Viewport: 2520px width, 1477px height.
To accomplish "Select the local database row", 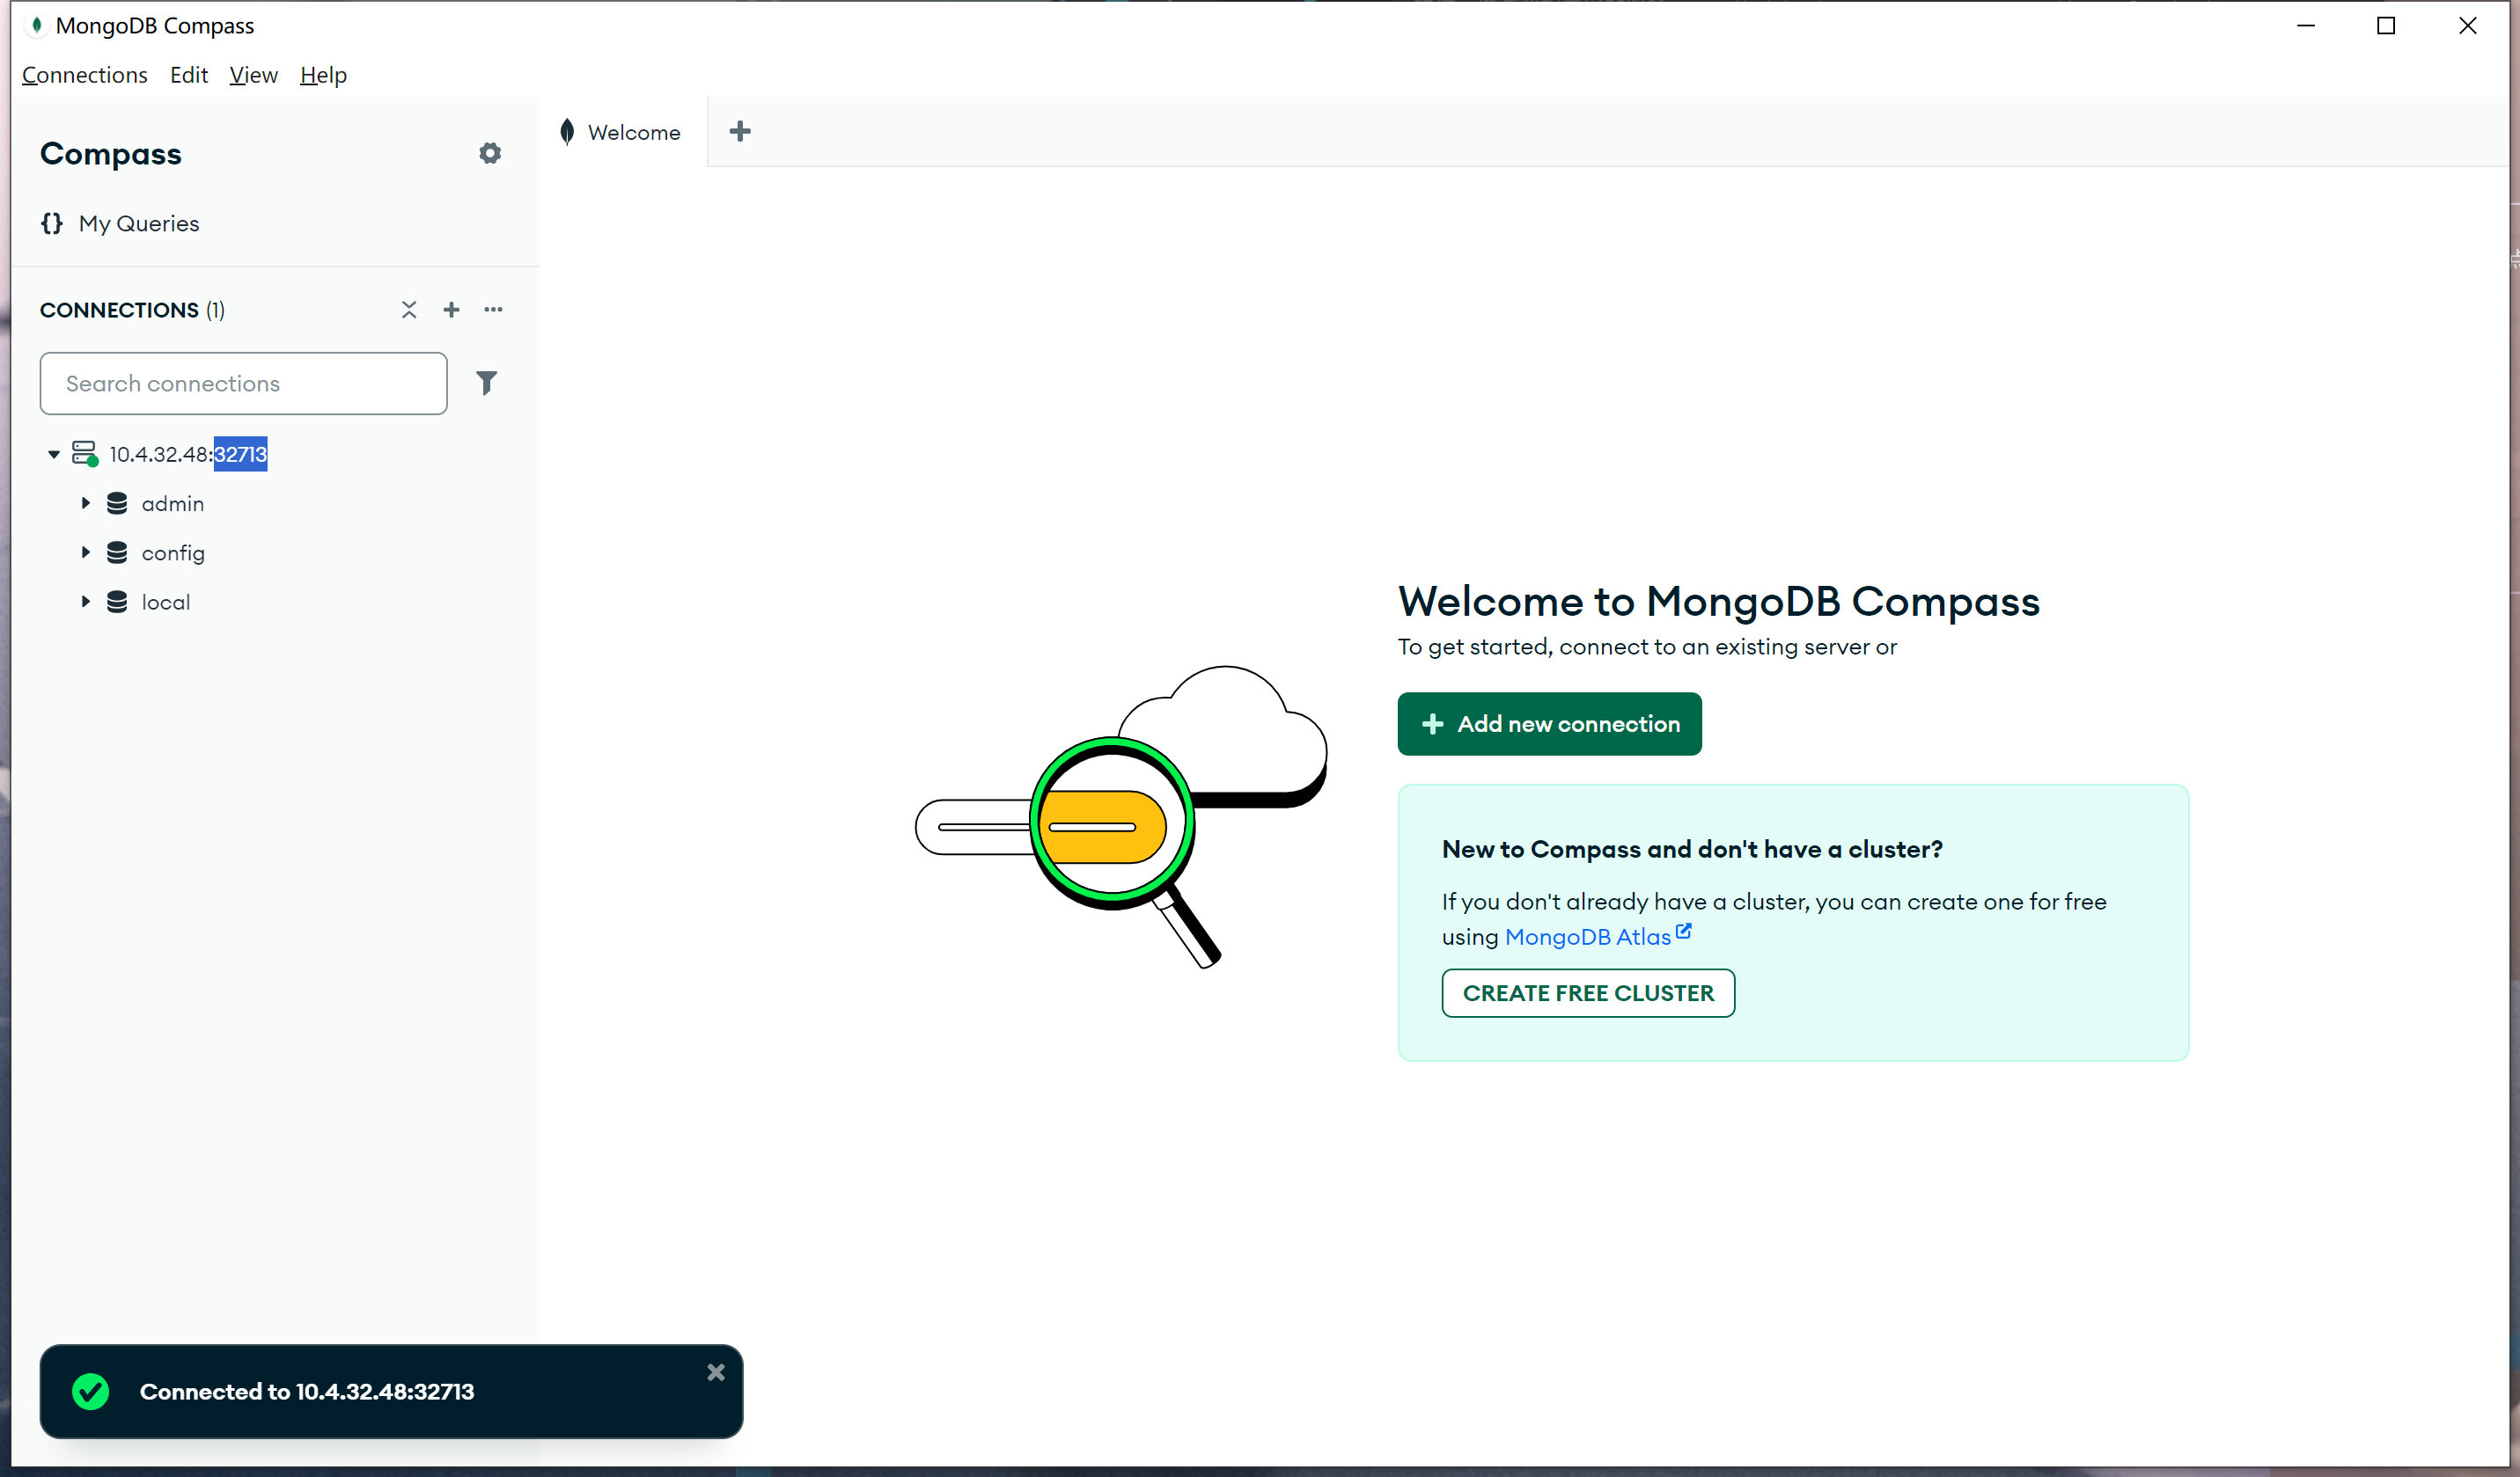I will pos(275,602).
